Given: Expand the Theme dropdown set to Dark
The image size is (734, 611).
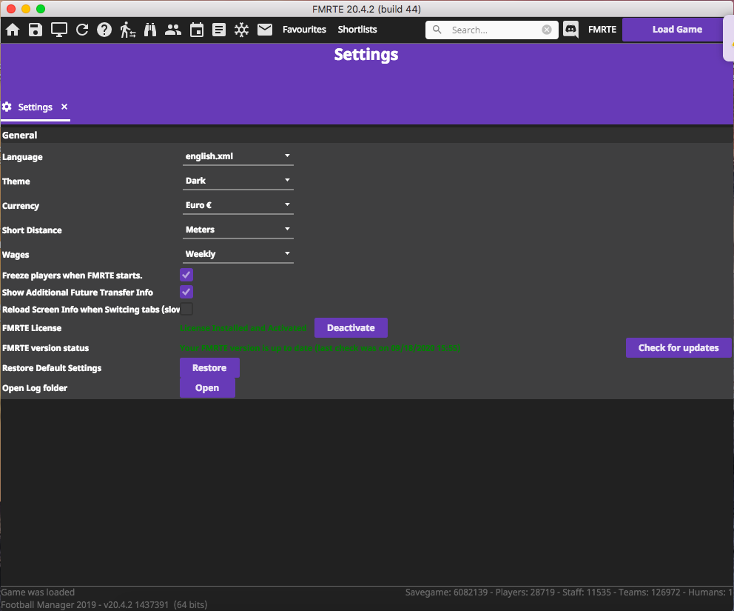Looking at the screenshot, I should point(238,181).
